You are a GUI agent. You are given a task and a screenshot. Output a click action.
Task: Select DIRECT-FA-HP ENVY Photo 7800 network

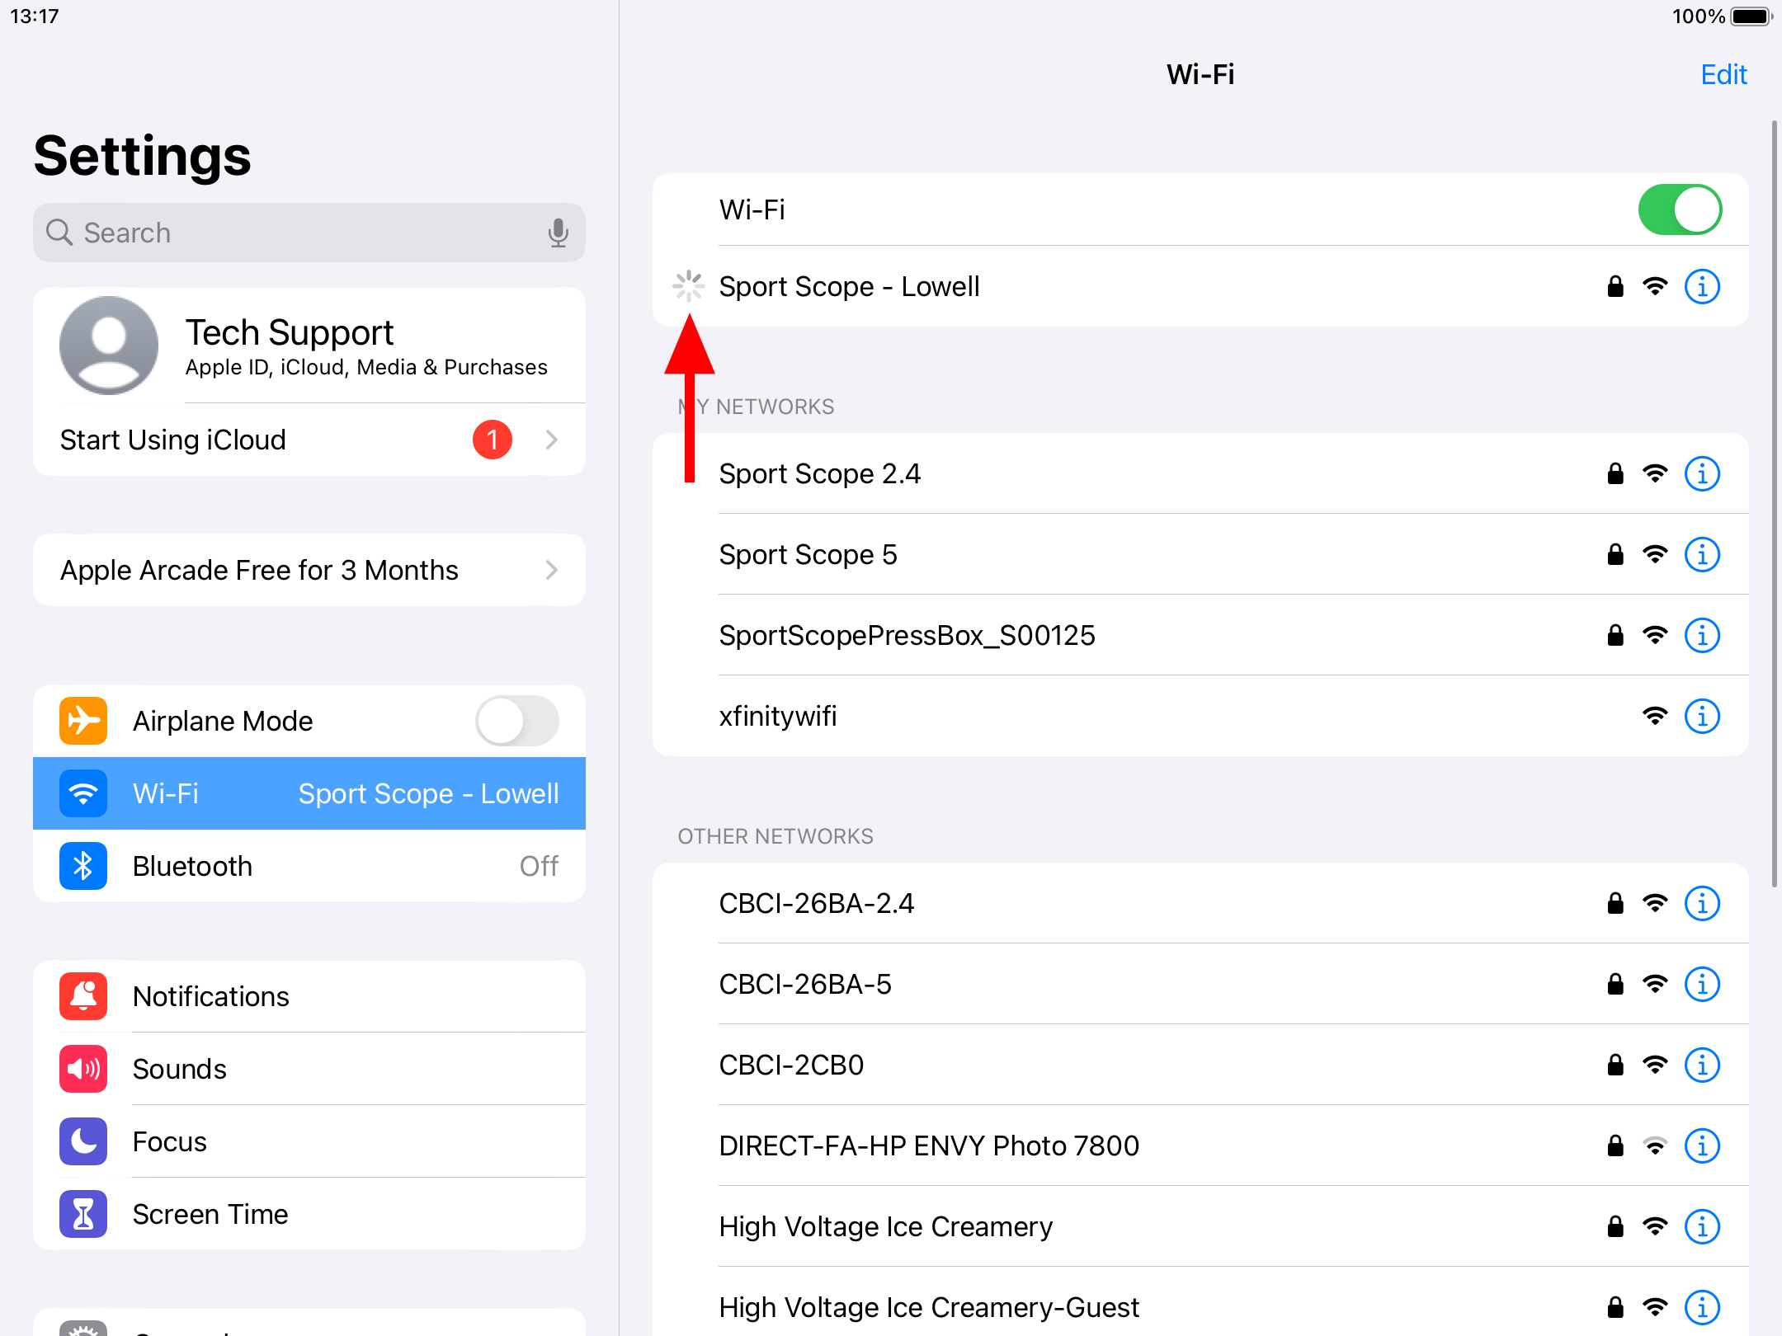(1200, 1146)
